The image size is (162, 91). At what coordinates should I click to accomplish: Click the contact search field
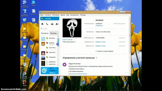50,29
